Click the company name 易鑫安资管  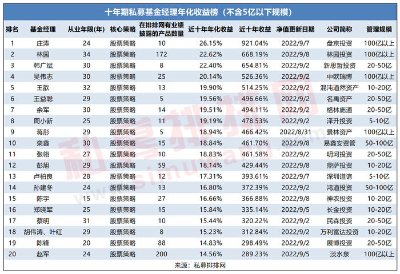339,143
